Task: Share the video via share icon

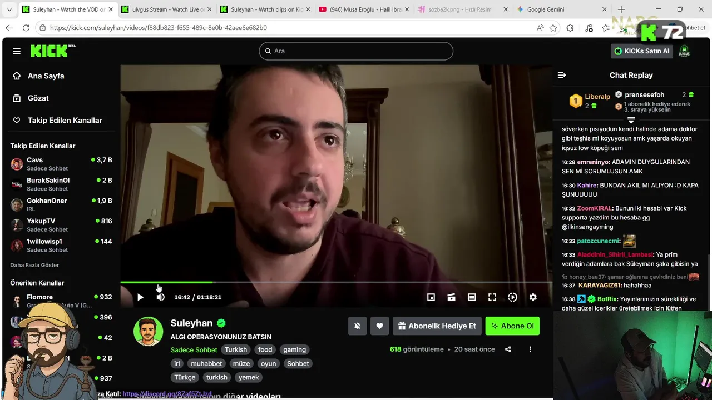Action: 508,349
